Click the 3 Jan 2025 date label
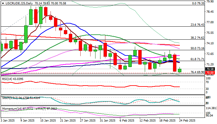 pos(8,120)
